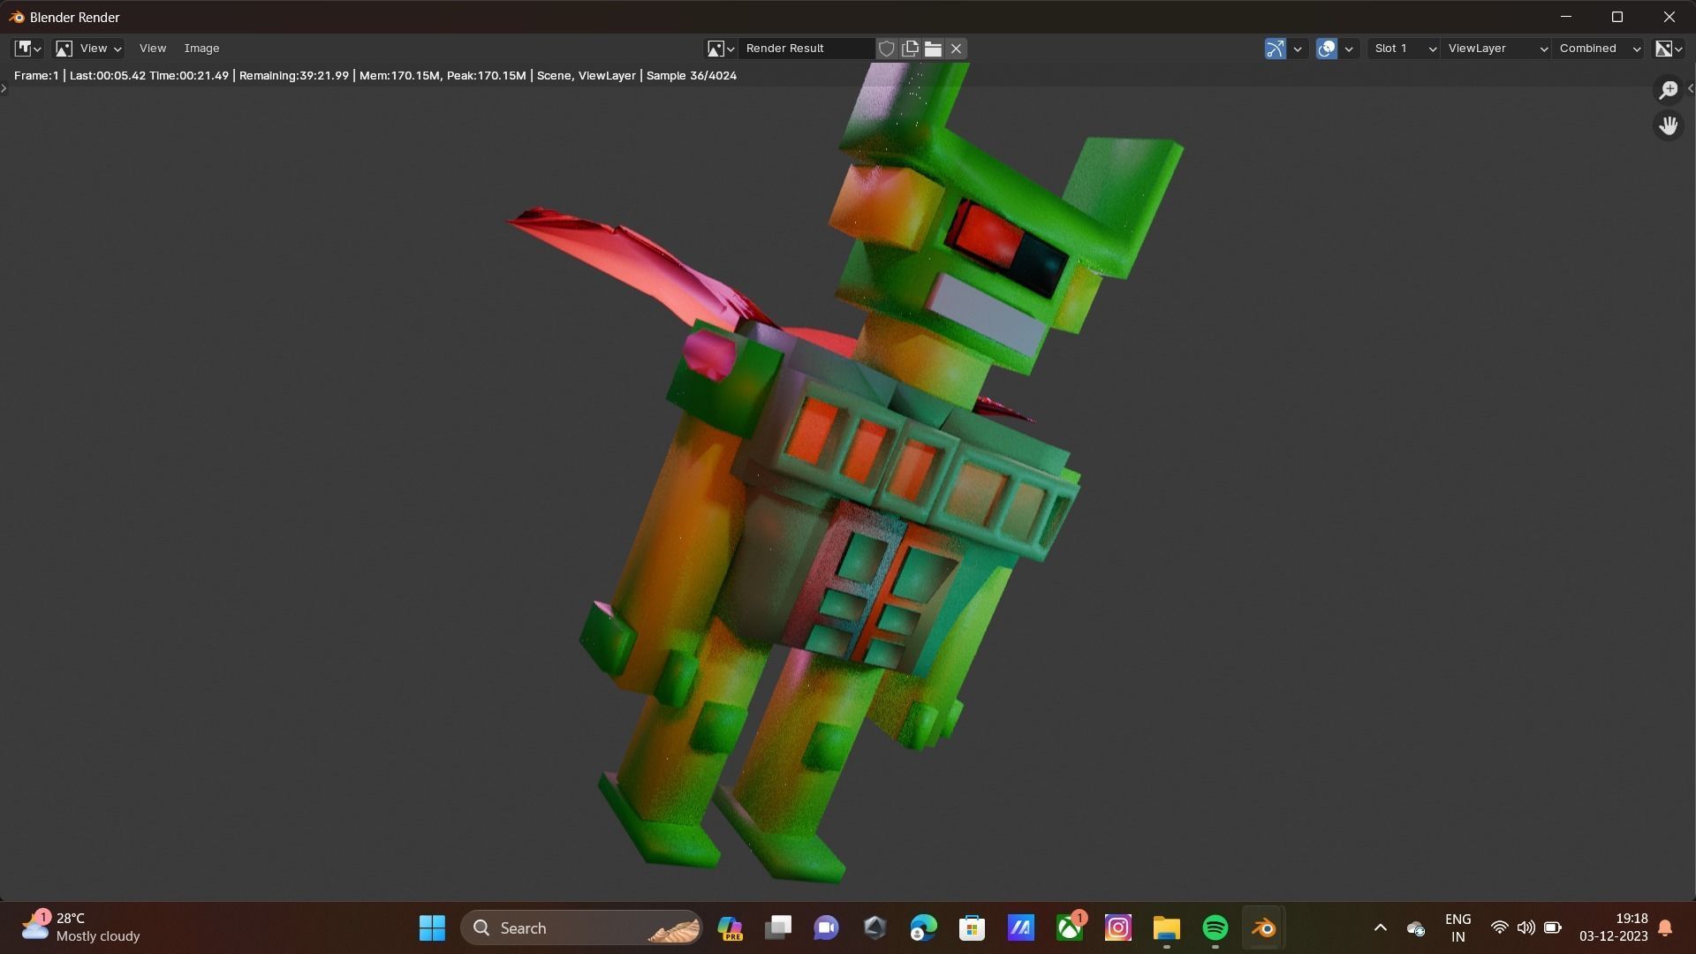Toggle fake user shield for image
The width and height of the screenshot is (1696, 954).
pyautogui.click(x=887, y=49)
